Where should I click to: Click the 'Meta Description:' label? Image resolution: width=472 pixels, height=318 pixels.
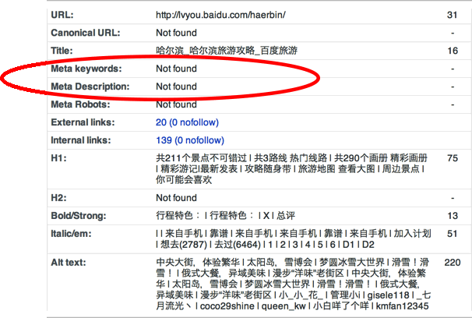click(90, 87)
